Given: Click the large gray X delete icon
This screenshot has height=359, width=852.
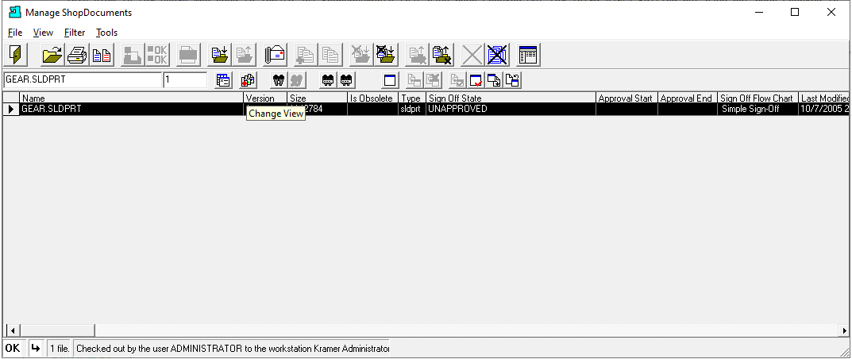Looking at the screenshot, I should click(x=472, y=55).
